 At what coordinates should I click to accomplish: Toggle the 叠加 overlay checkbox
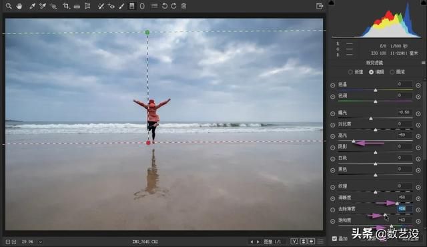coord(334,239)
